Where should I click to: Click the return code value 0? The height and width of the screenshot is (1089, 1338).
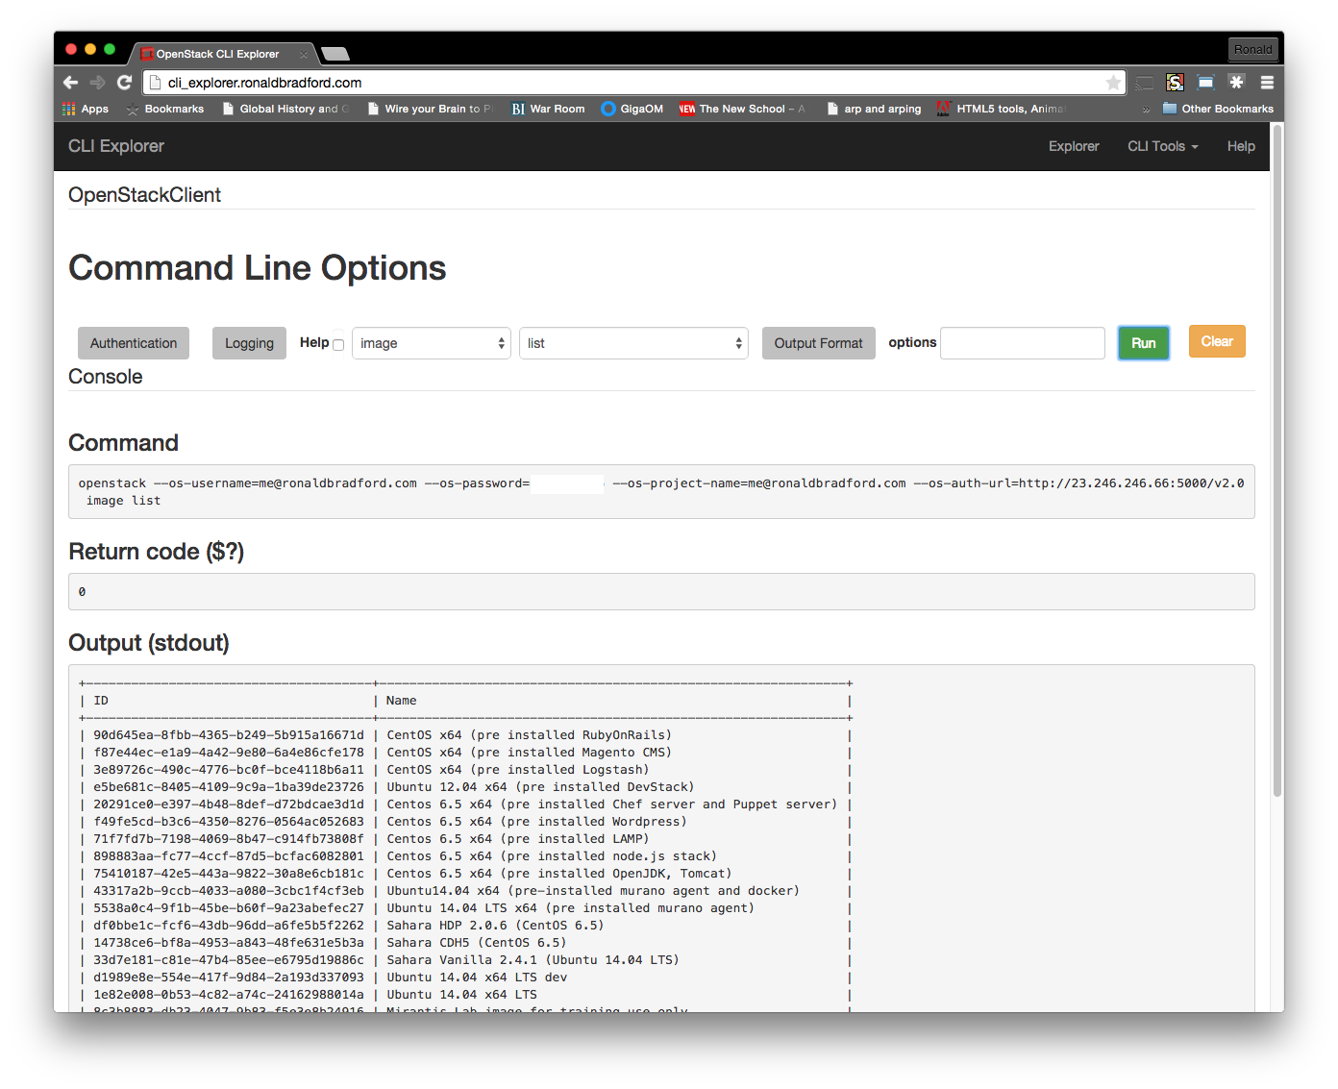83,592
